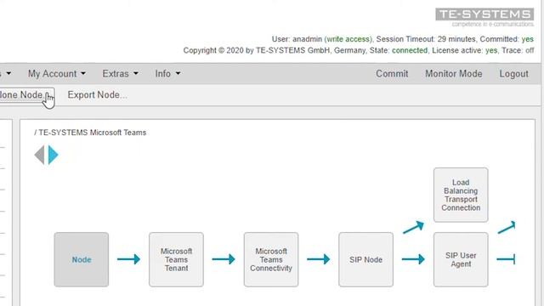Click the Commit button
The image size is (544, 306).
click(392, 74)
